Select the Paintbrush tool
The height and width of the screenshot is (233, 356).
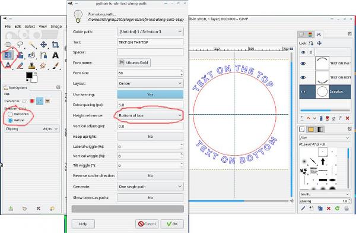55,66
